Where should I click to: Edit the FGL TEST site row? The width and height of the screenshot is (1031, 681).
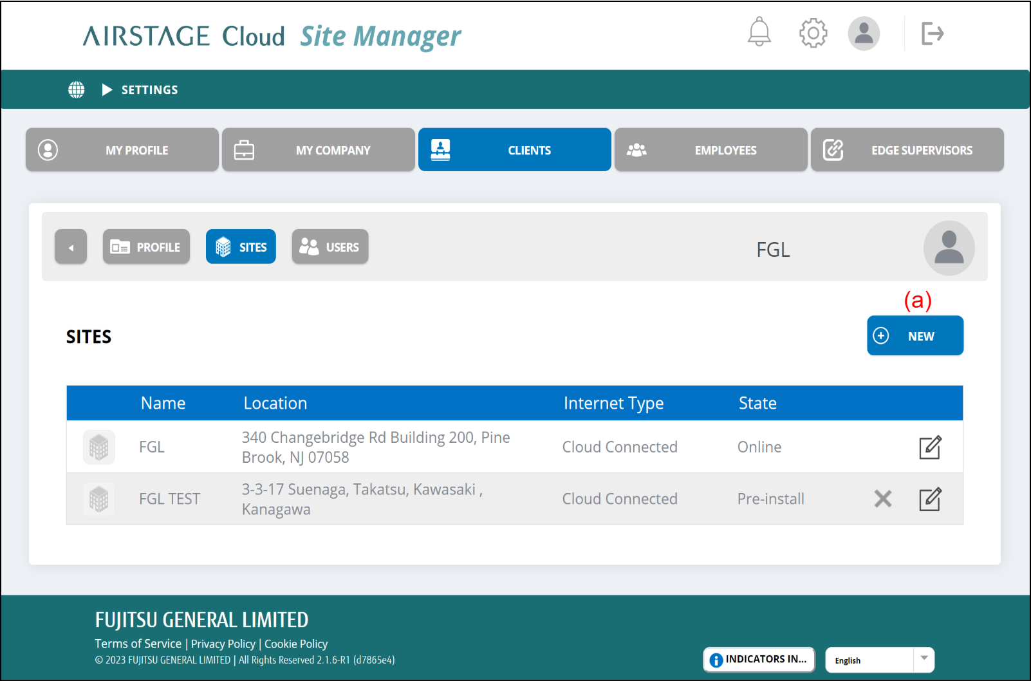[x=929, y=499]
